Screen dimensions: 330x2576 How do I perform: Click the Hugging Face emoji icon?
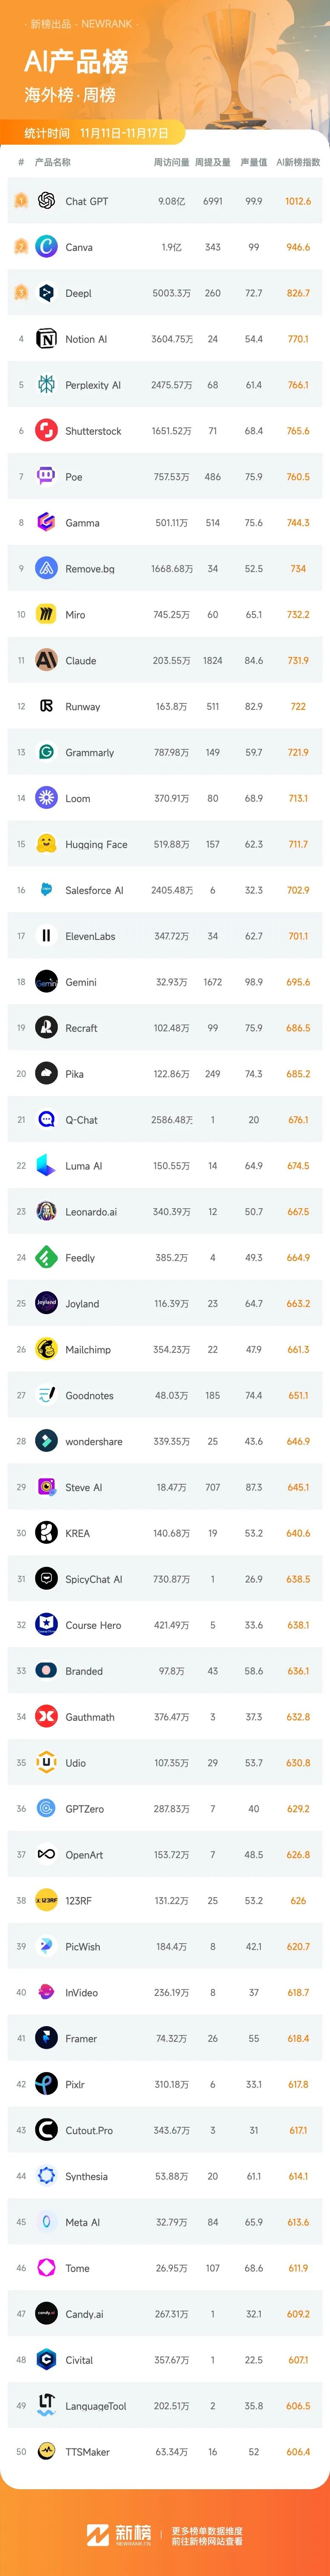(46, 844)
